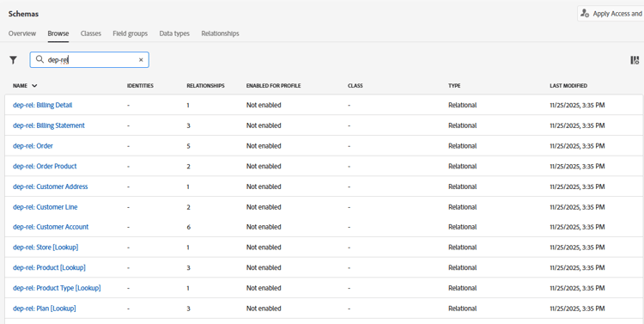Open dep-rel: Customer Account schema
This screenshot has width=644, height=324.
[51, 227]
